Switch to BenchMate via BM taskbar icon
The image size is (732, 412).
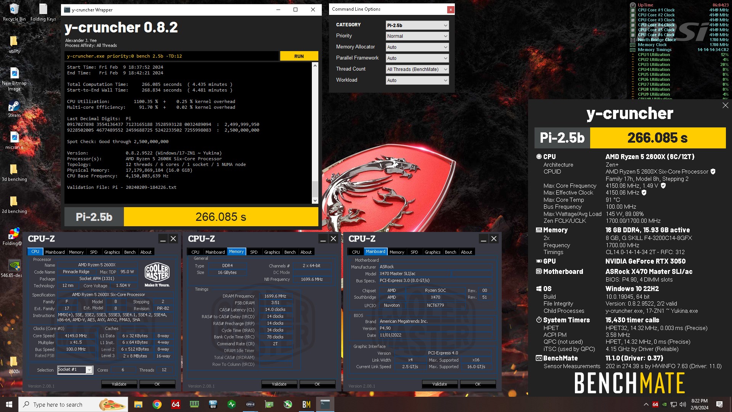click(306, 404)
